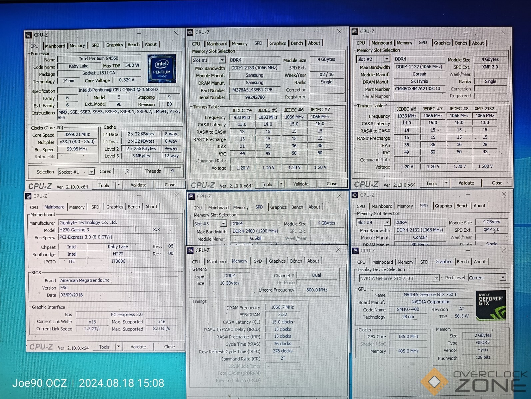Click Tools button in the Mainboard window

pos(104,347)
